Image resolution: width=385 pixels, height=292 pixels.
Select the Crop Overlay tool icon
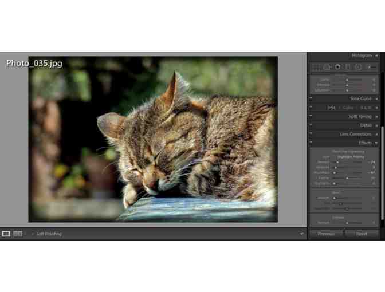[x=316, y=67]
